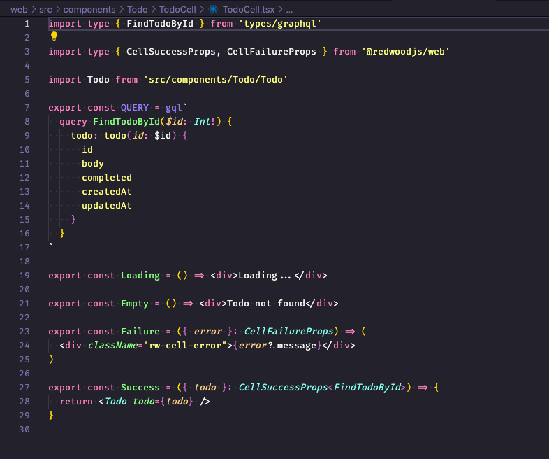Click the yellow lightbulb code action icon
This screenshot has height=459, width=549.
tap(53, 36)
